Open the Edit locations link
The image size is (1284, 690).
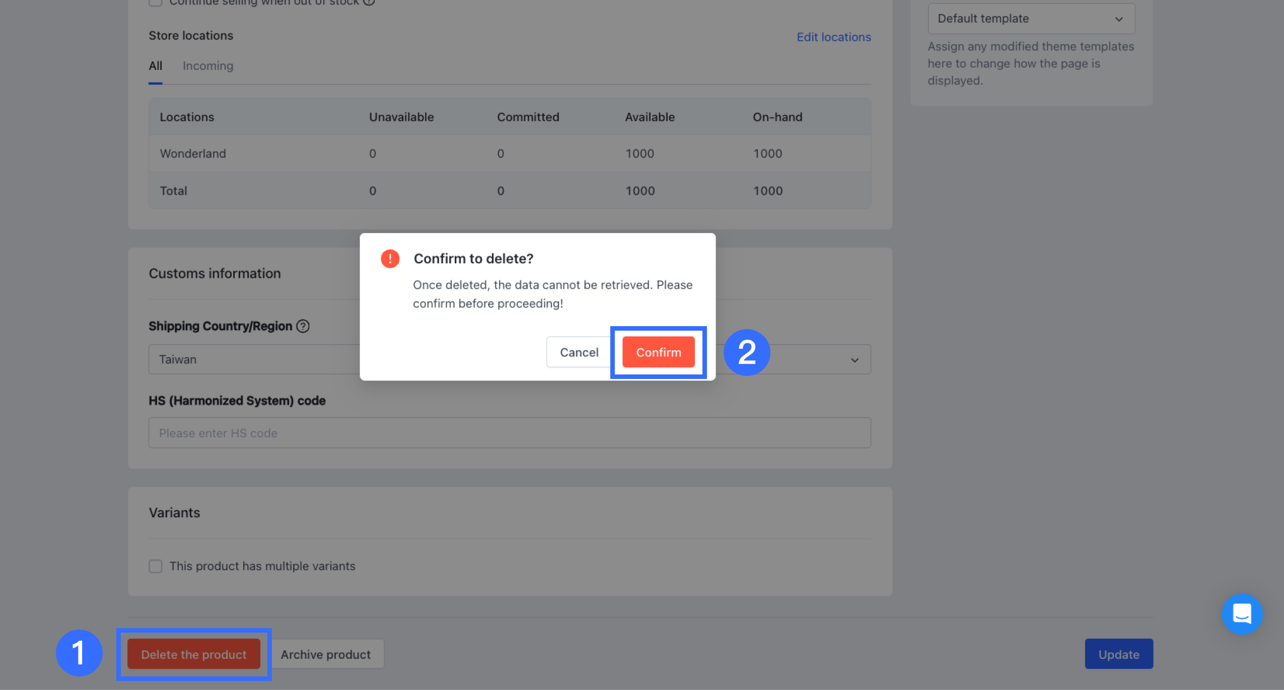point(833,37)
